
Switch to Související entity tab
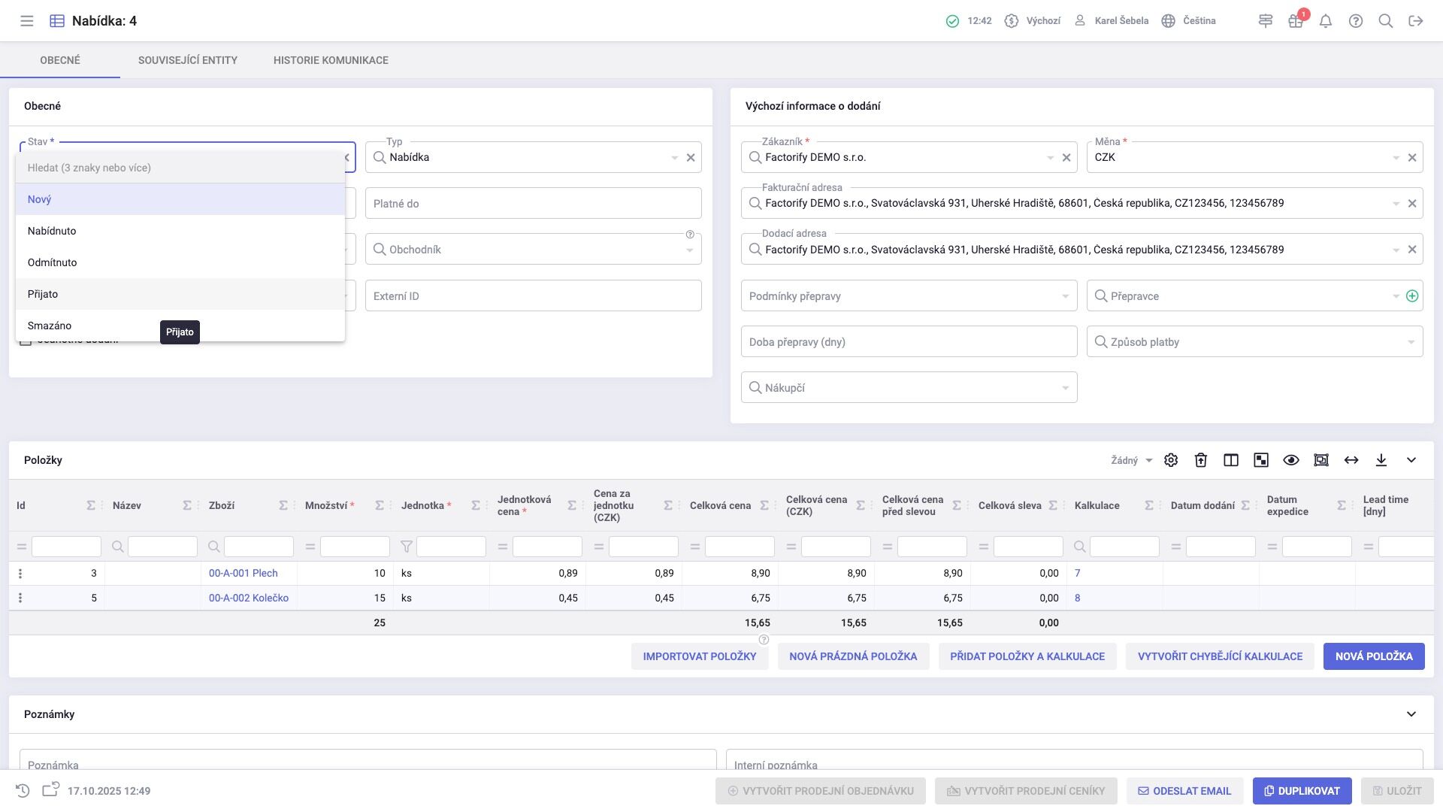pos(188,60)
